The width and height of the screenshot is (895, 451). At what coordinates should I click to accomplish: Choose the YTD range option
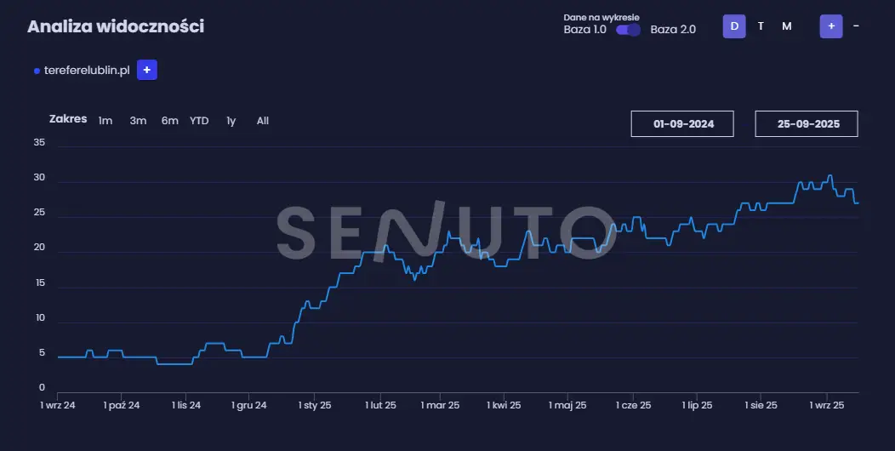tap(199, 121)
